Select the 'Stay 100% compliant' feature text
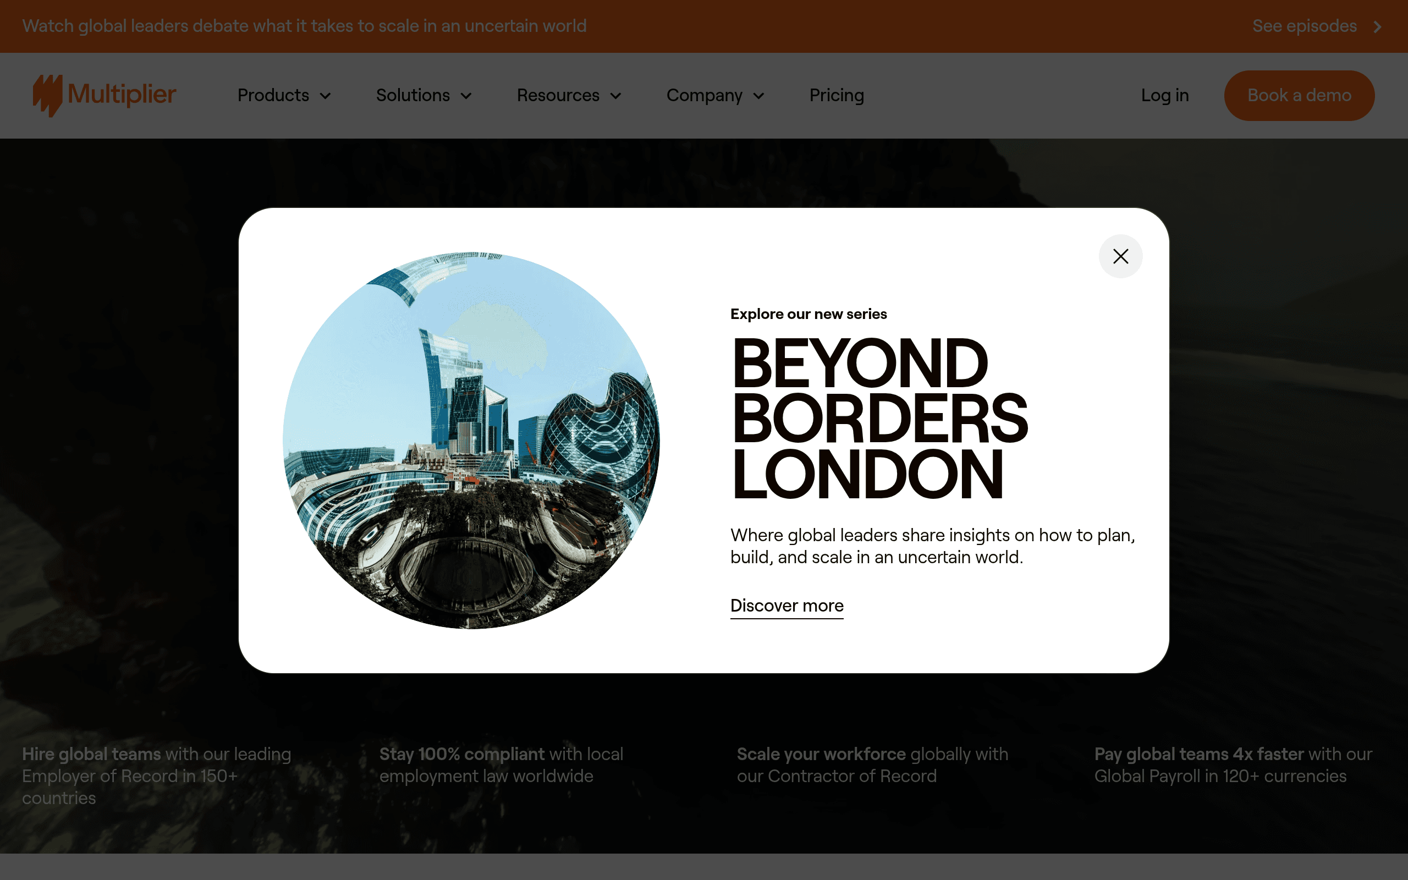The height and width of the screenshot is (880, 1408). tap(501, 765)
